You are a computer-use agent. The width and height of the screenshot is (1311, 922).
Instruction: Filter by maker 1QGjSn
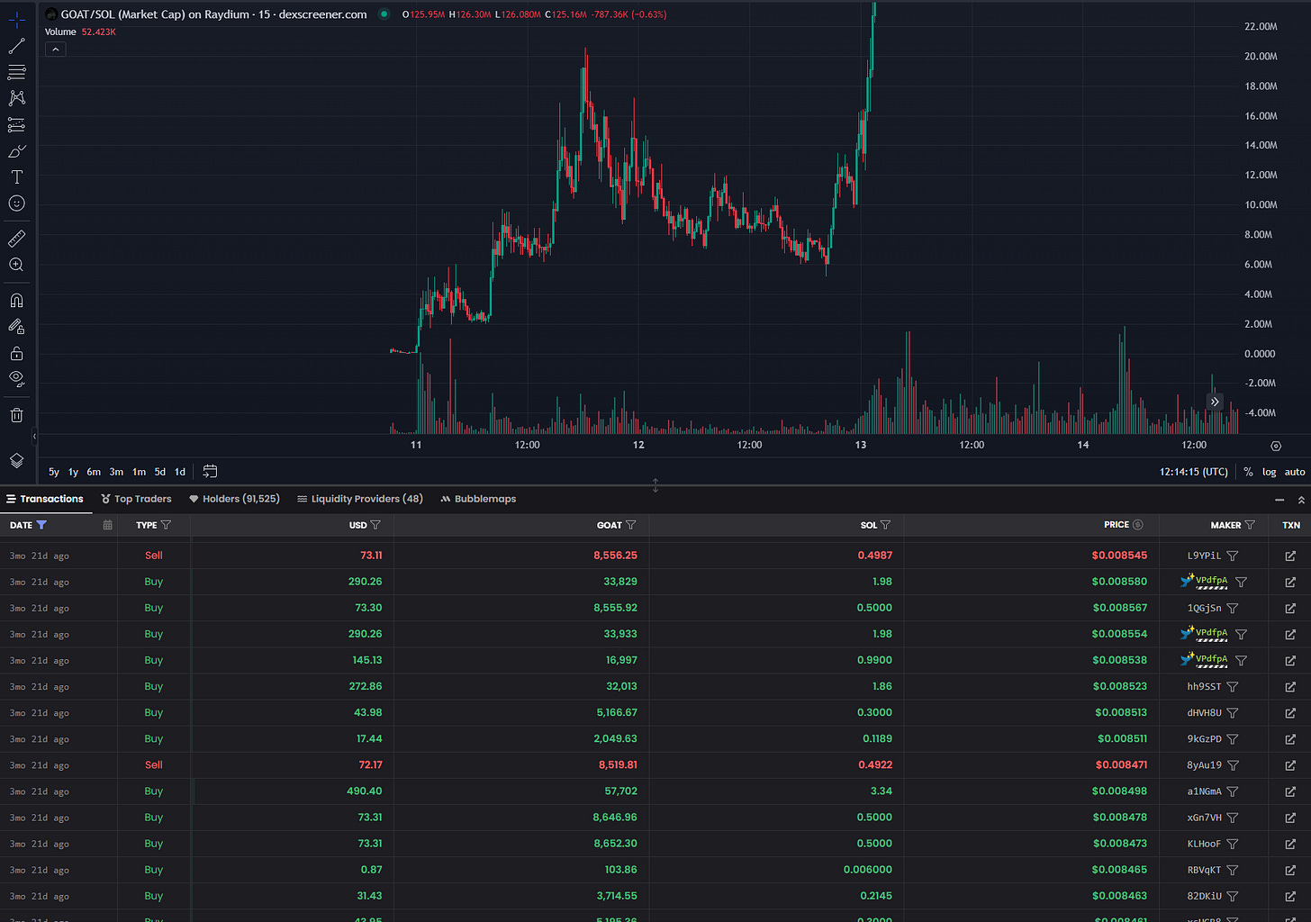(x=1233, y=609)
